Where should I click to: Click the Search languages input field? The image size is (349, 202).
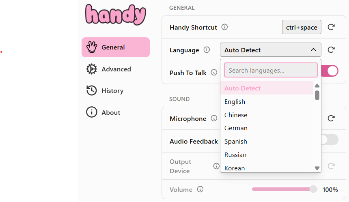(271, 70)
